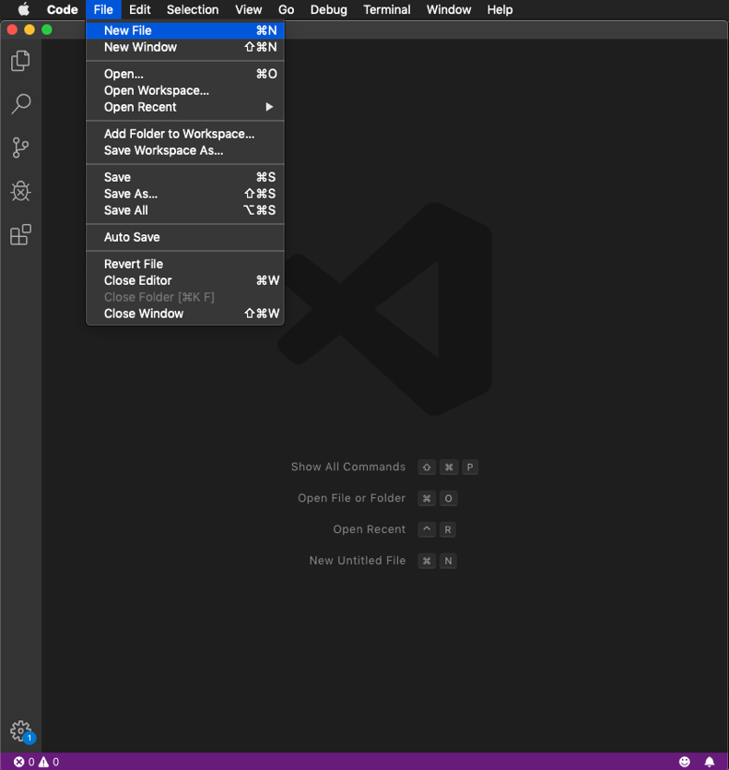
Task: Choose Revert File entry
Action: (185, 264)
